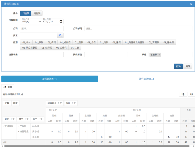Click the horizontal scrollbar under the grid
This screenshot has height=148, width=196.
97,146
